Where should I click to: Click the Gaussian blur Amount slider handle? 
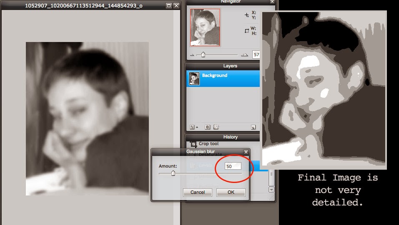point(173,173)
